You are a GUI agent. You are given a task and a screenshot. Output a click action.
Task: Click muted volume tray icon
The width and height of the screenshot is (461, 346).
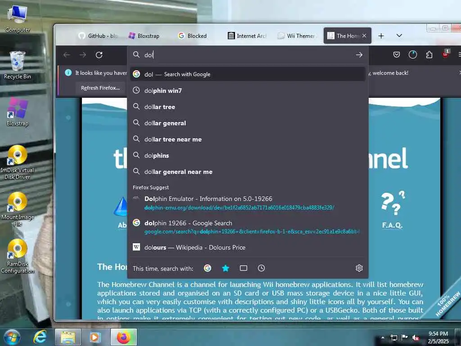(416, 338)
